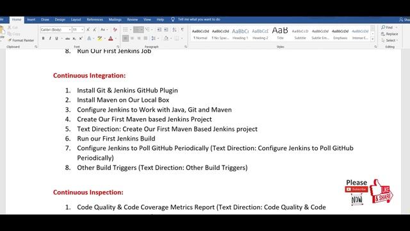Click the line and paragraph spacing icon

click(x=154, y=38)
